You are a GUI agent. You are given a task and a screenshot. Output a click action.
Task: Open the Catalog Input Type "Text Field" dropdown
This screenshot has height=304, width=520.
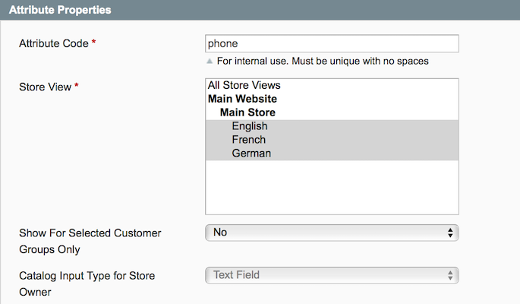pyautogui.click(x=332, y=275)
